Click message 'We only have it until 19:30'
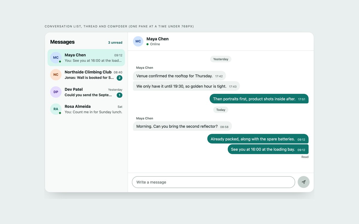 point(186,86)
